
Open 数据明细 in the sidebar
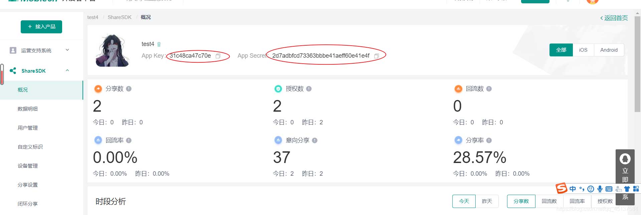(28, 109)
